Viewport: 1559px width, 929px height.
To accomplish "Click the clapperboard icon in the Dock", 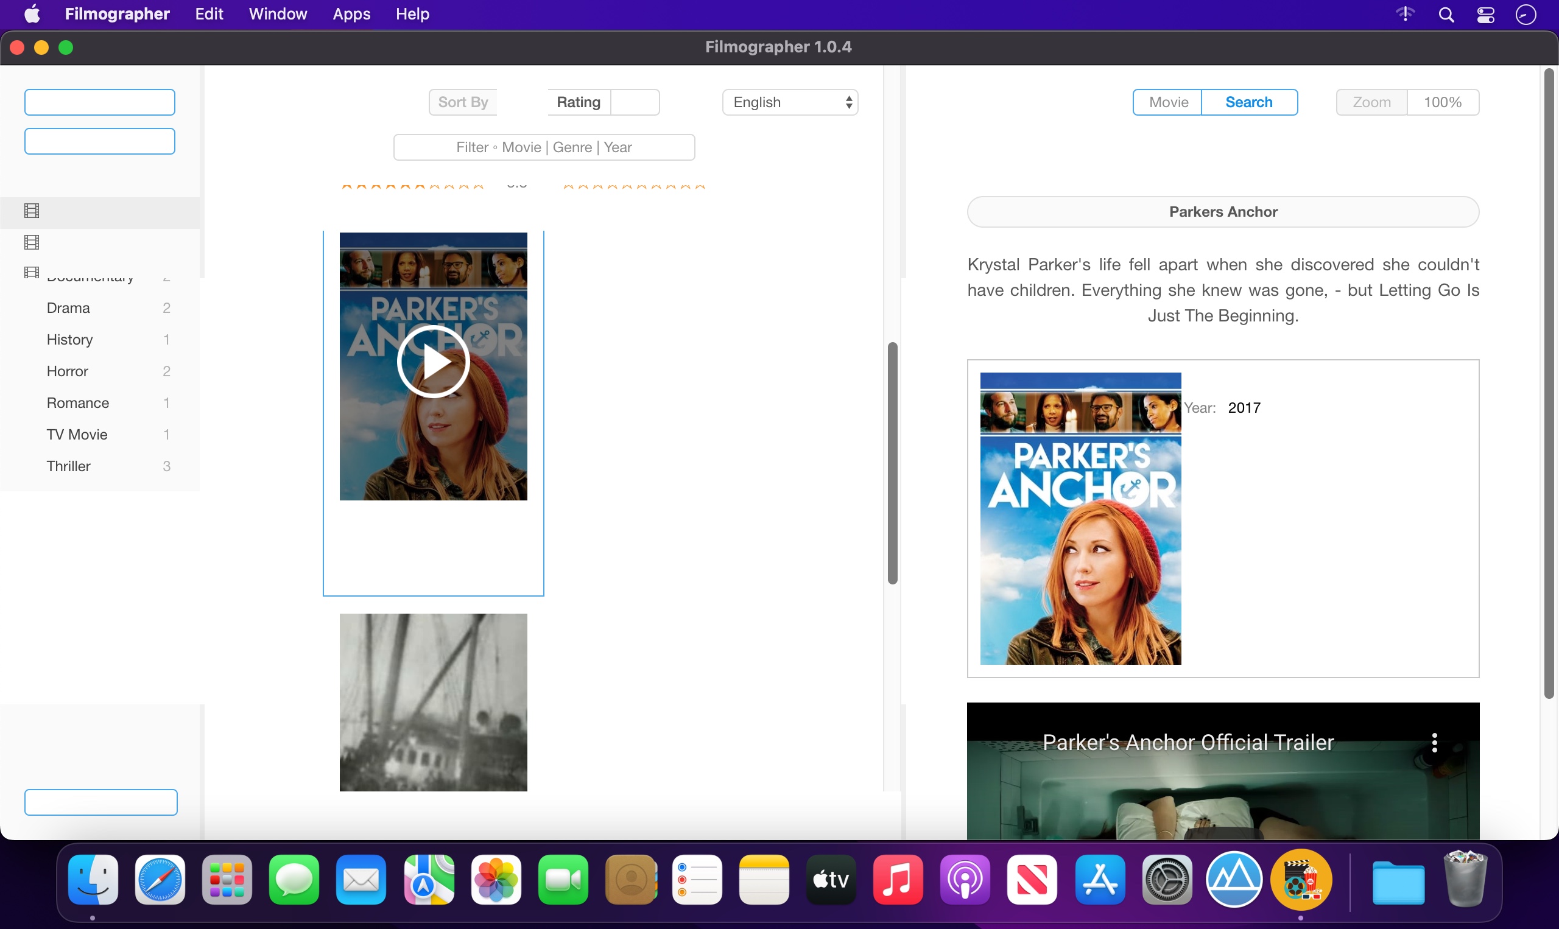I will click(x=1299, y=880).
